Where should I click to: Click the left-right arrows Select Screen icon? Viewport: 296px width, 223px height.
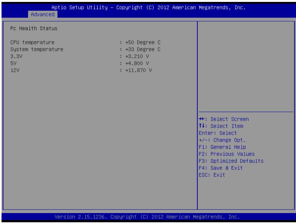[x=202, y=119]
